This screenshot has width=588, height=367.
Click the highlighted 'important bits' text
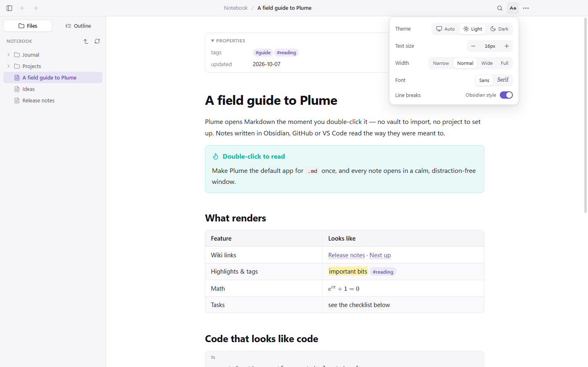tap(348, 272)
